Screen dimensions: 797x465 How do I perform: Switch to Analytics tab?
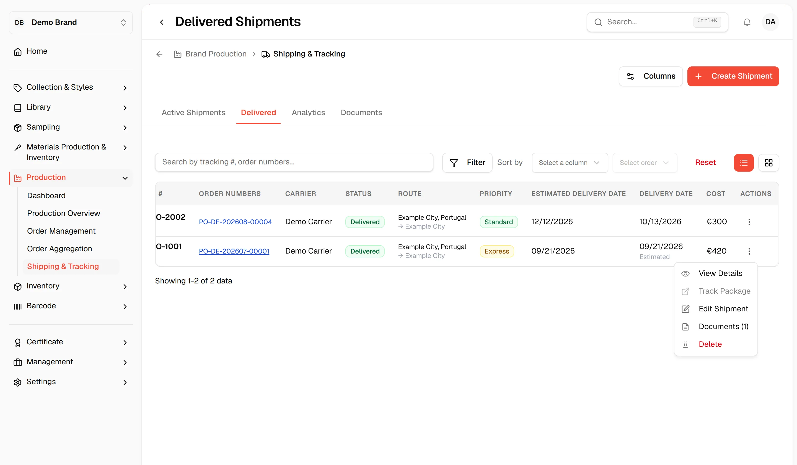(308, 112)
